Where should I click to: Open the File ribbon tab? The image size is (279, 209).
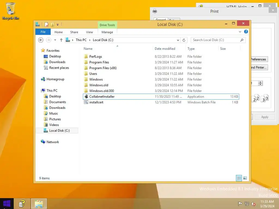[43, 32]
